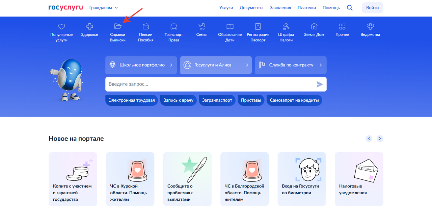Image resolution: width=432 pixels, height=224 pixels.
Task: Select the Приставы quick chip
Action: pyautogui.click(x=251, y=100)
